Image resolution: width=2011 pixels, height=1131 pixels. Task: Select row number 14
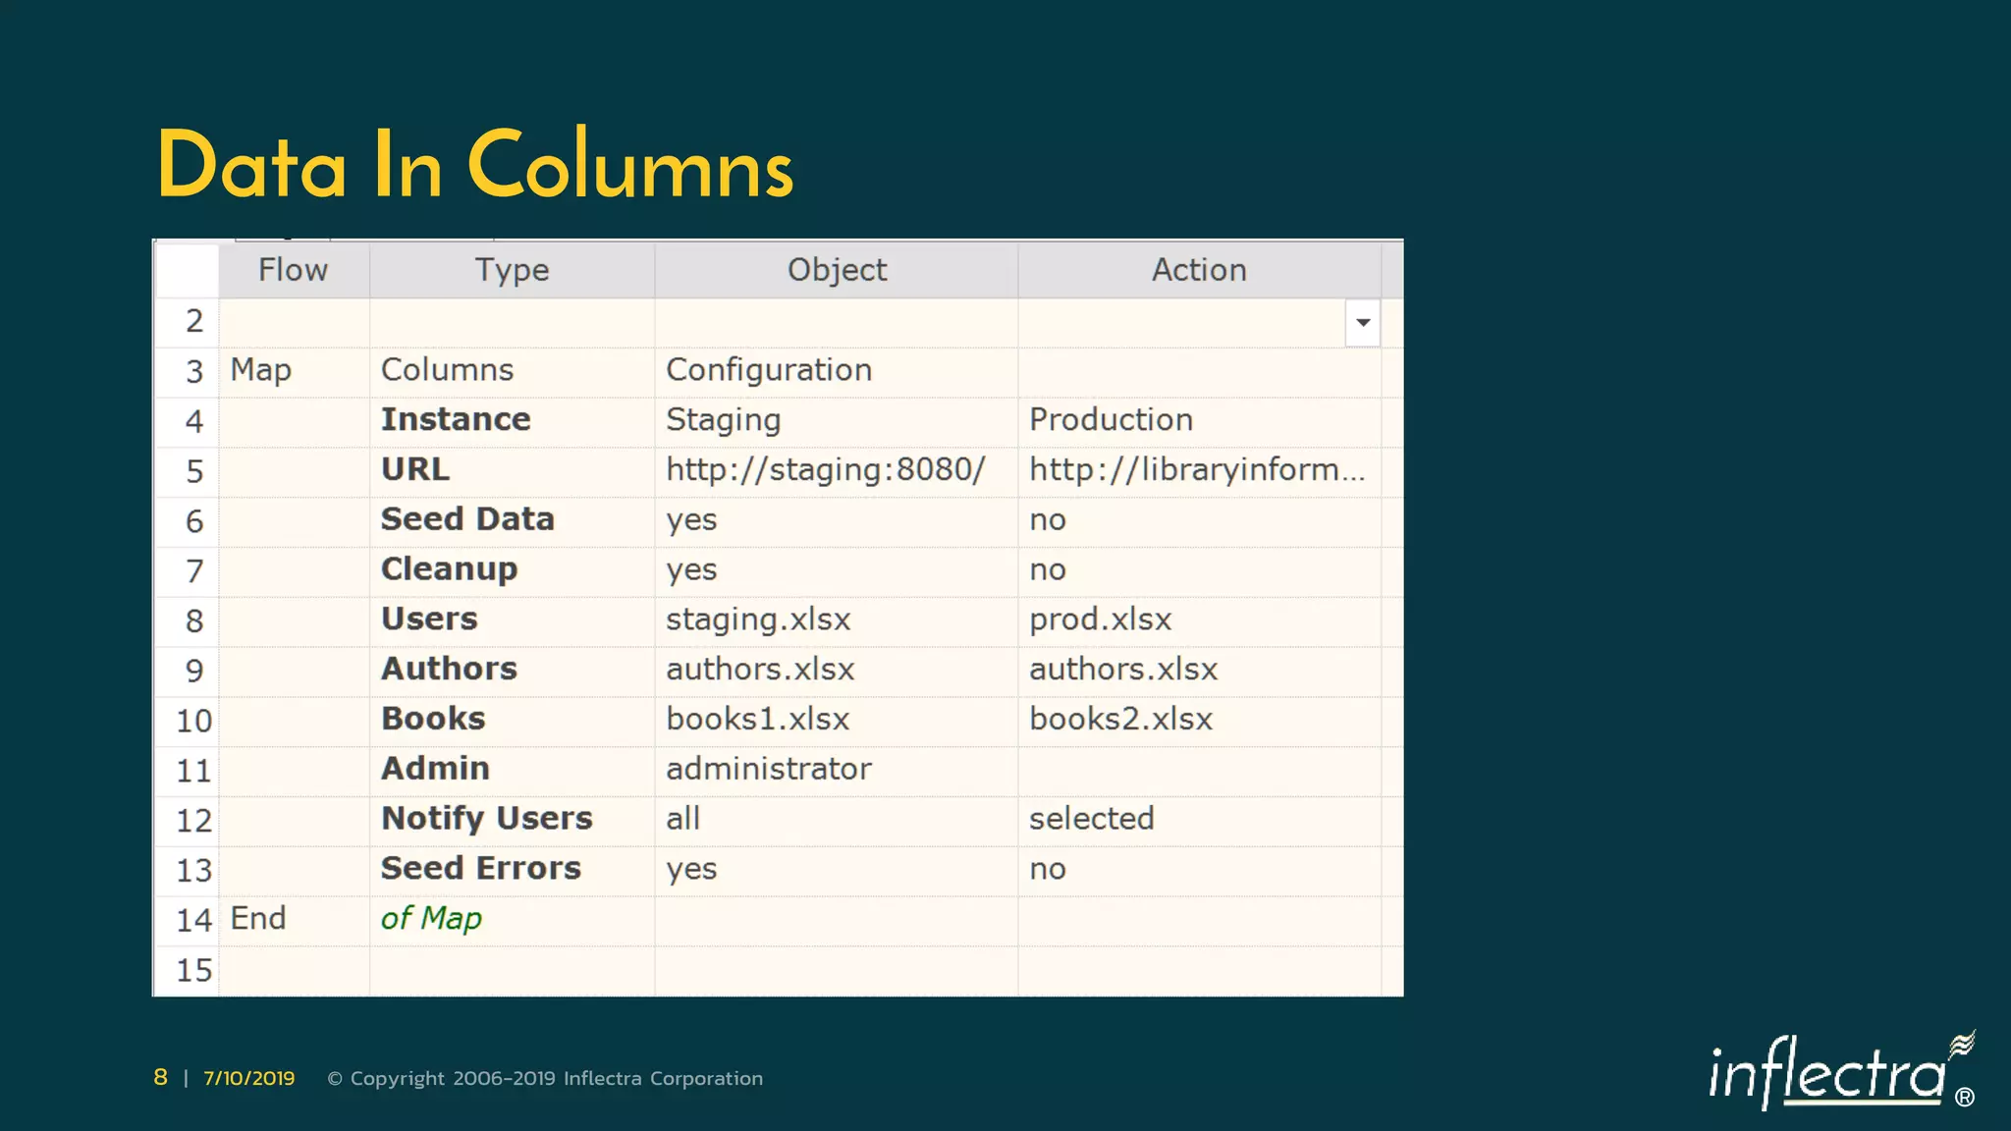188,921
